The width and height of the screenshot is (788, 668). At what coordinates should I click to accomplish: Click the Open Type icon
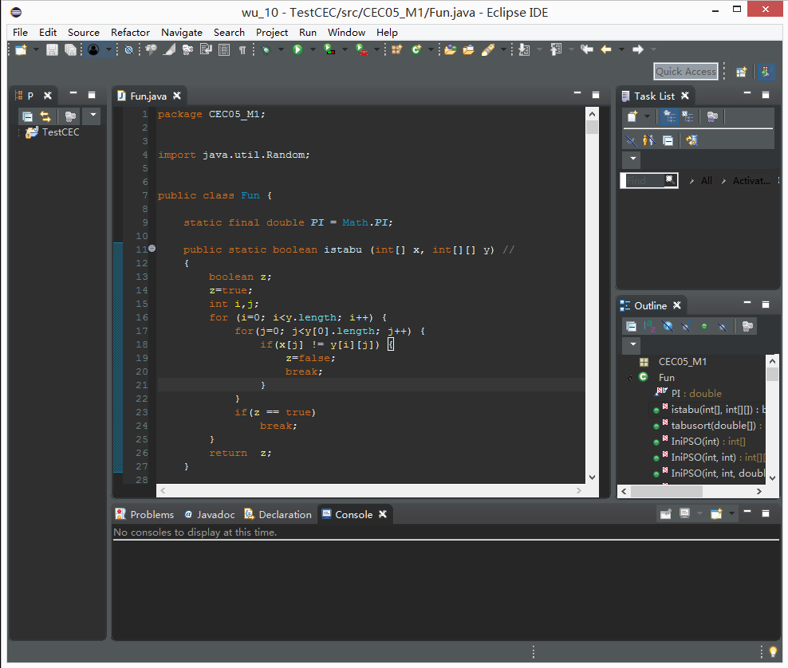coord(451,49)
